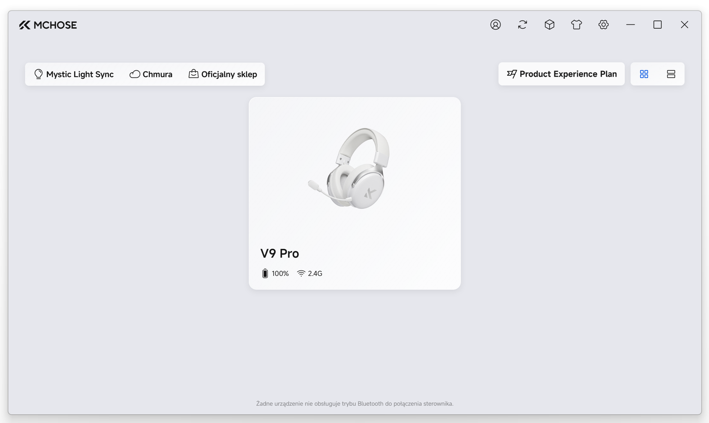Click the 2.4G wireless connection indicator

tap(310, 274)
